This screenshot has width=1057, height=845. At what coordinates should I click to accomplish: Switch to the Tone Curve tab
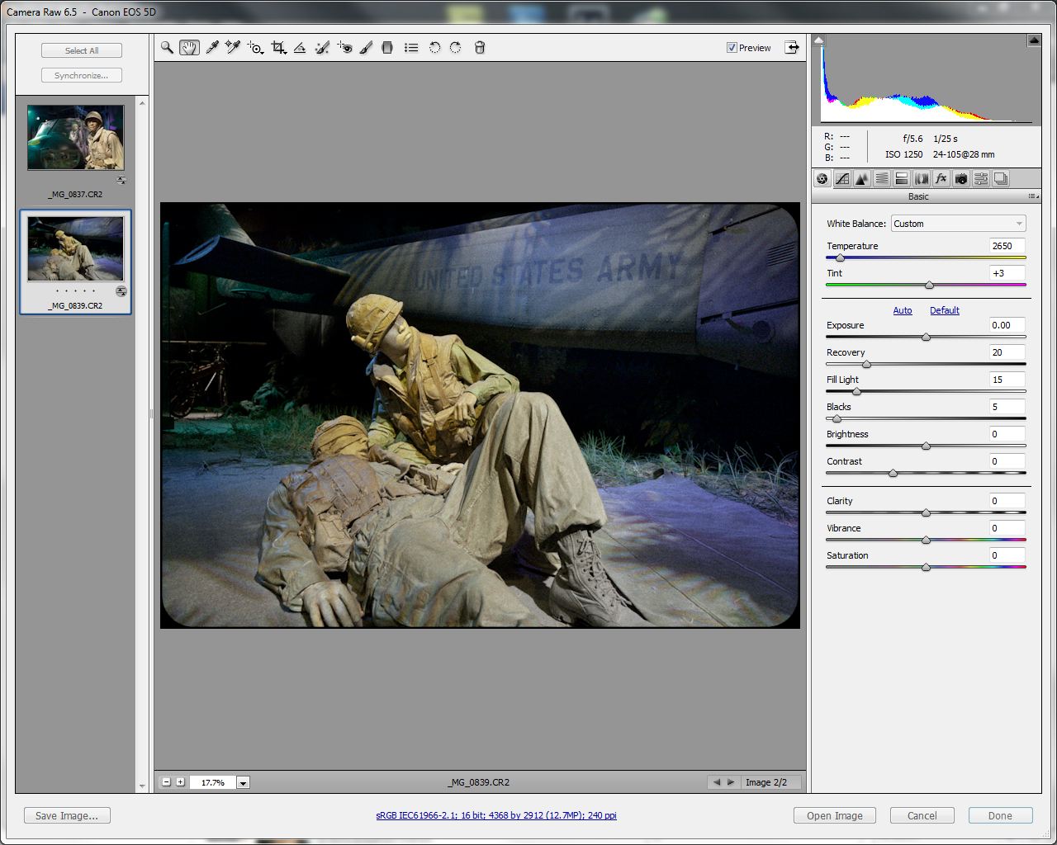tap(842, 179)
